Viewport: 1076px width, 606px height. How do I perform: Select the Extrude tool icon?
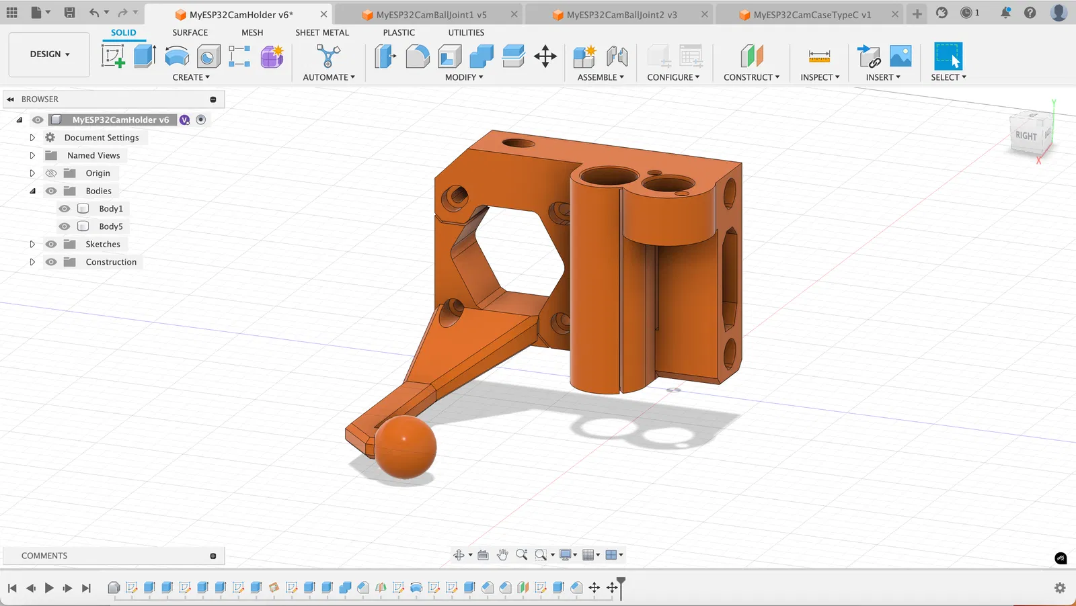pos(145,56)
